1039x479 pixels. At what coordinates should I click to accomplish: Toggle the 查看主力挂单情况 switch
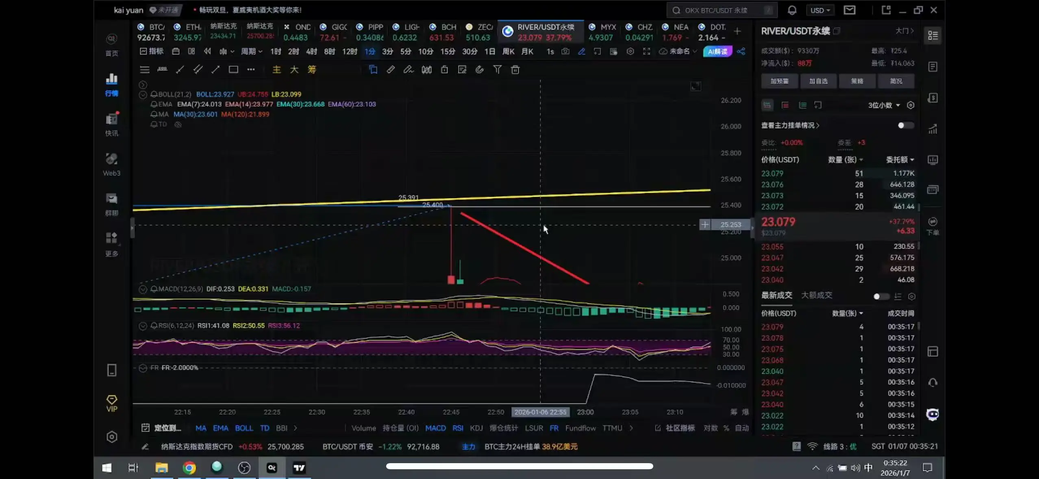[x=905, y=126]
